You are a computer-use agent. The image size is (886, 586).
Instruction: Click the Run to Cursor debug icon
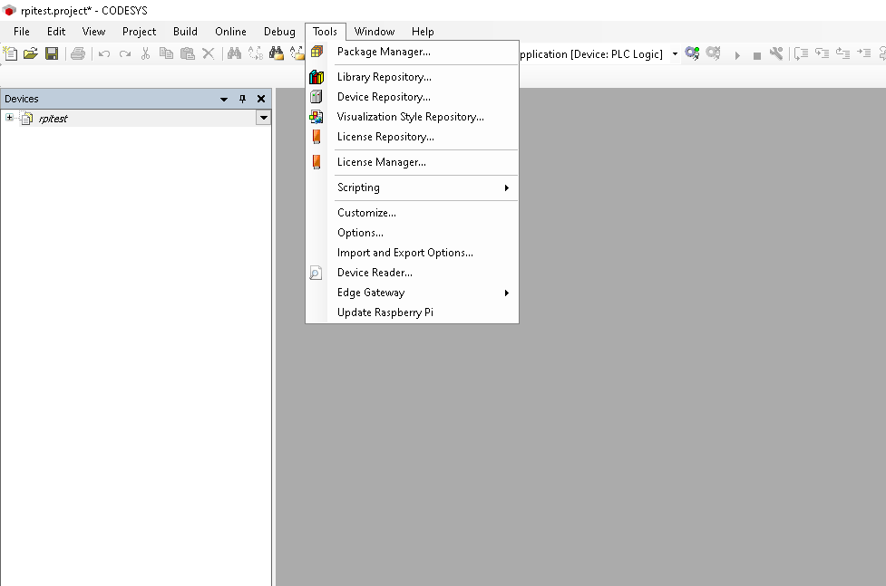pyautogui.click(x=864, y=53)
